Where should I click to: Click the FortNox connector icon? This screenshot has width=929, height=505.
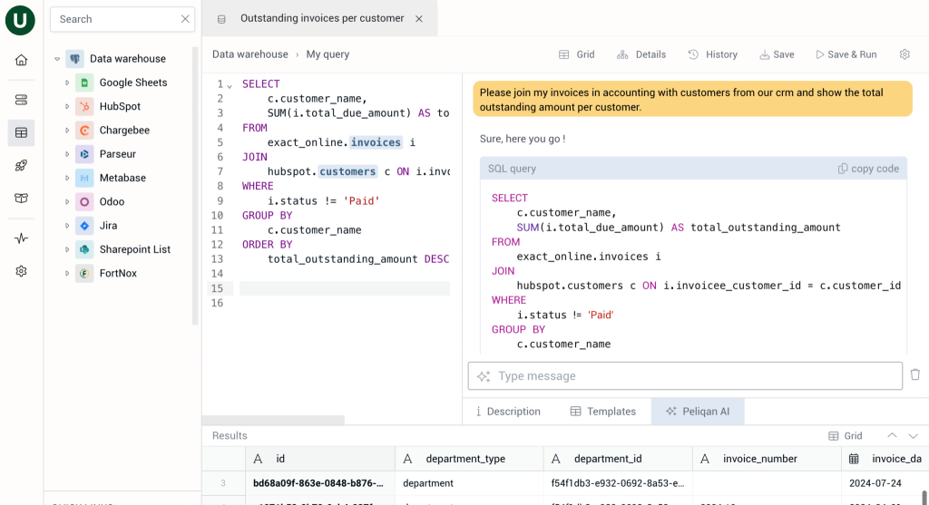84,273
